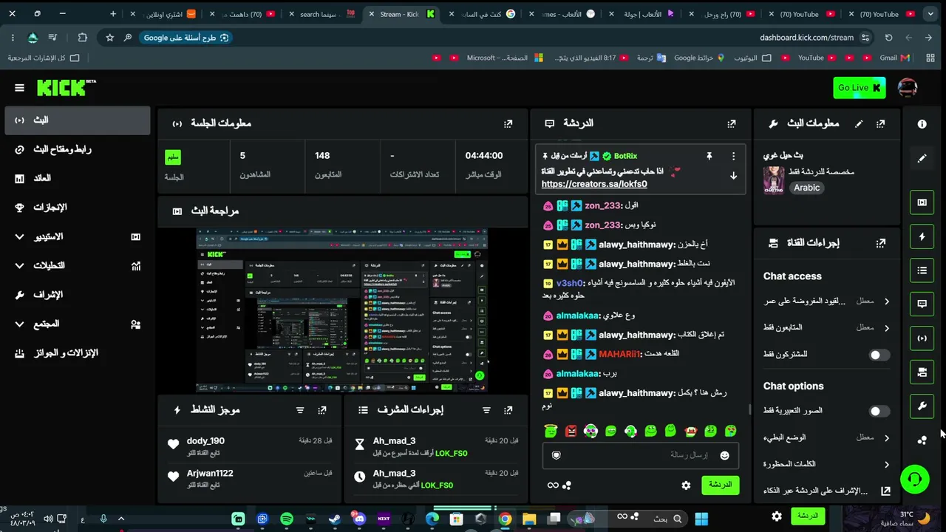Open الوضع البطيء slow mode settings

coord(826,437)
